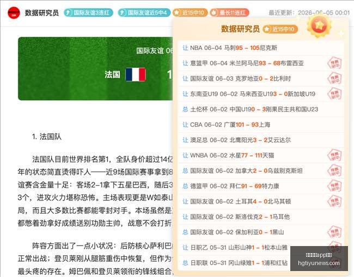Click the 最近更新 timestamp text
The height and width of the screenshot is (277, 354).
309,12
